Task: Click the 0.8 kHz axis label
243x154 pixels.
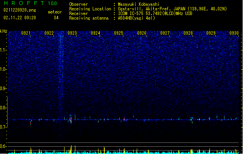Action: pos(3,108)
